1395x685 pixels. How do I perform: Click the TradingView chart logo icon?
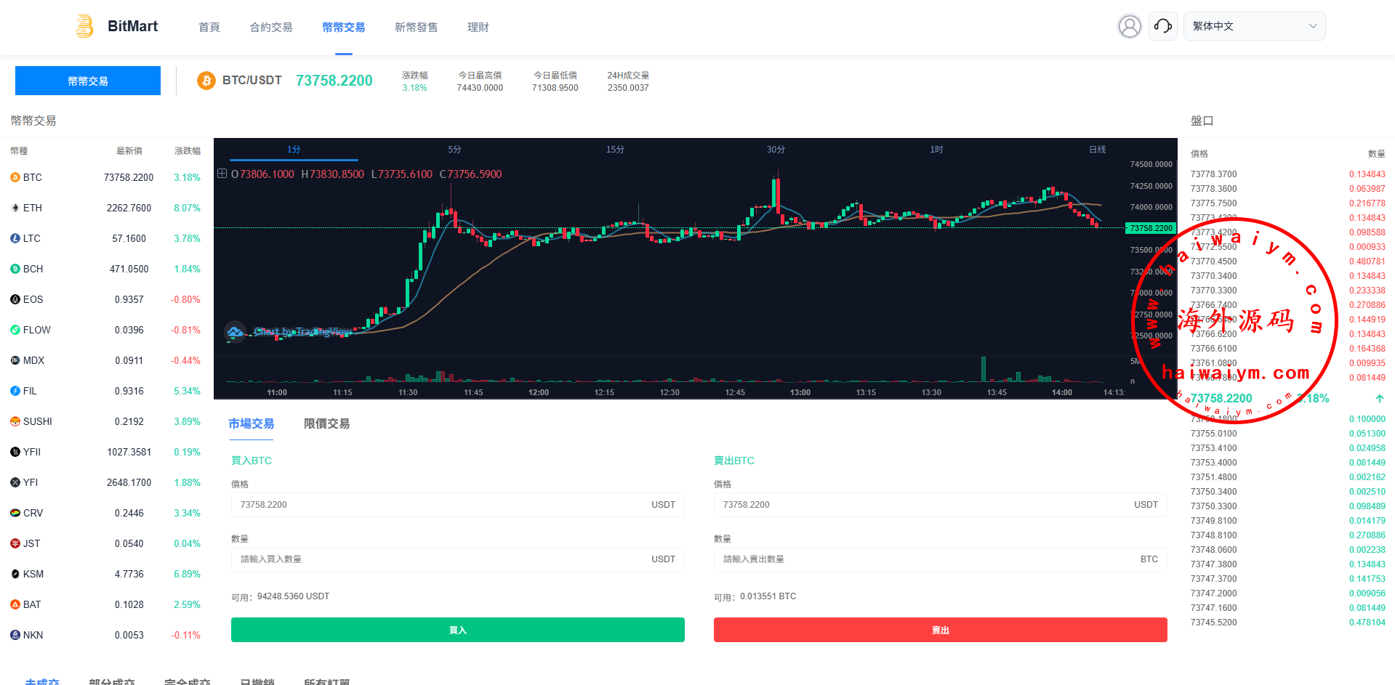[235, 332]
